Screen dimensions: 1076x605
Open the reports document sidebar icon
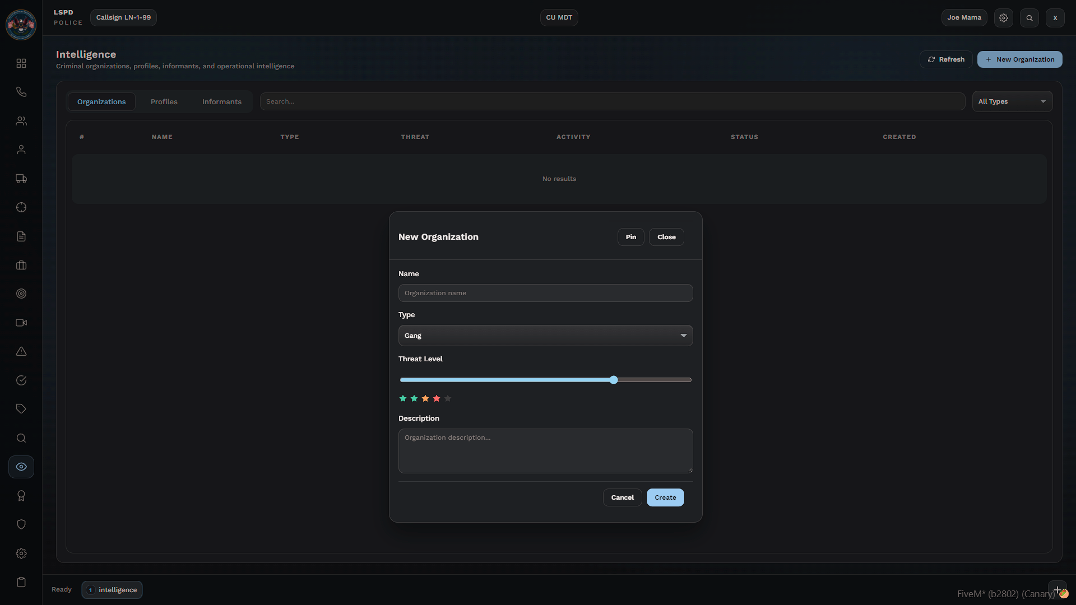pyautogui.click(x=21, y=236)
